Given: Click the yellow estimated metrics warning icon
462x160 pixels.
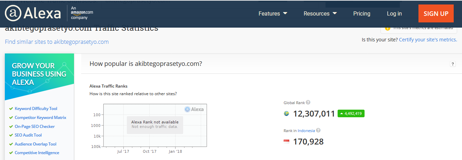Looking at the screenshot, I should 387,28.
